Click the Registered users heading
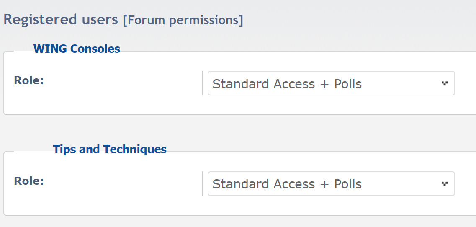 [x=61, y=20]
